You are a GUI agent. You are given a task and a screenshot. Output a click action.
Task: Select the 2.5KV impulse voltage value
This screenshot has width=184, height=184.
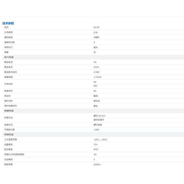(x=96, y=72)
